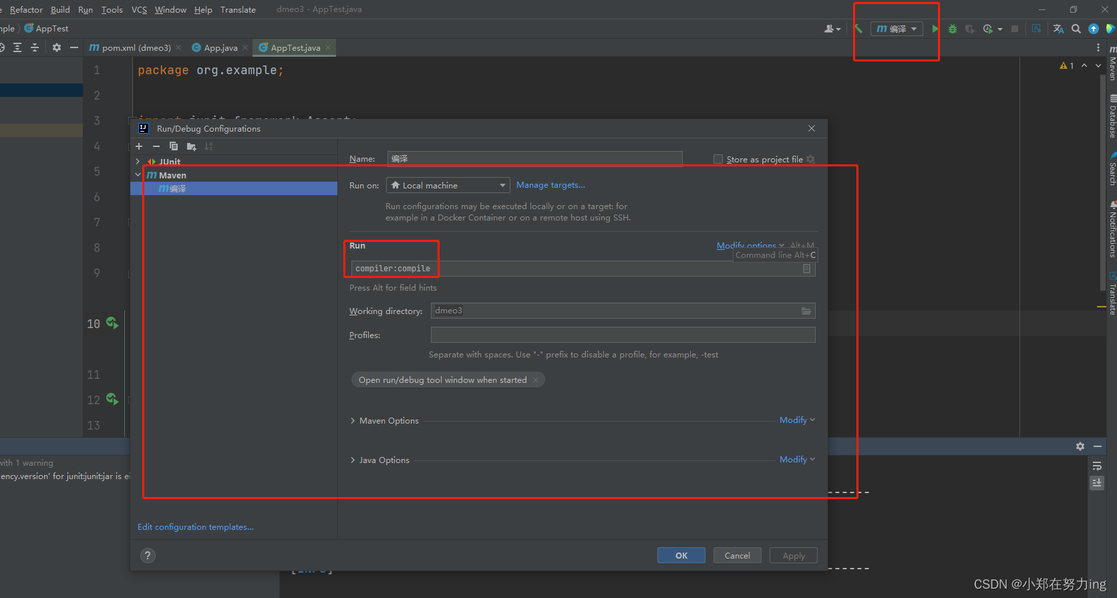
Task: Copy configuration icon in dialog toolbar
Action: tap(174, 146)
